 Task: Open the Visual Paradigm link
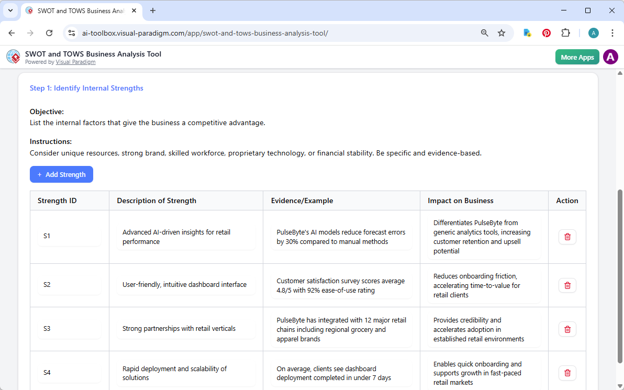coord(75,62)
